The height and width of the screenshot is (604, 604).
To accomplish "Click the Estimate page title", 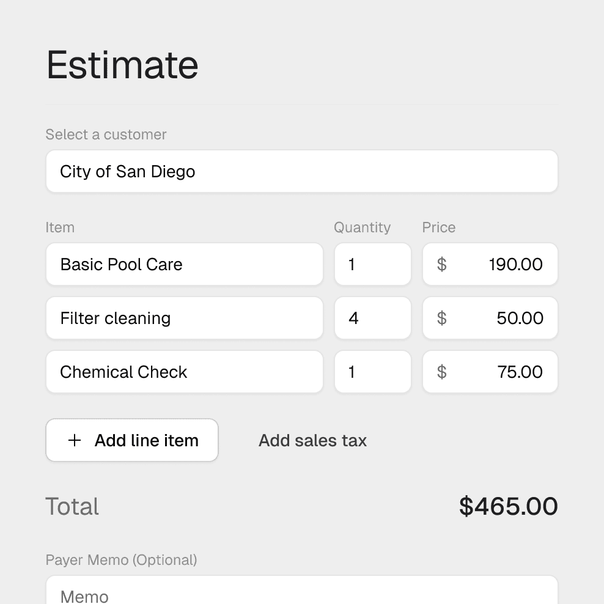I will click(x=122, y=65).
